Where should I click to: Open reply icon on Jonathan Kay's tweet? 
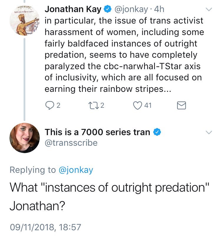click(50, 105)
